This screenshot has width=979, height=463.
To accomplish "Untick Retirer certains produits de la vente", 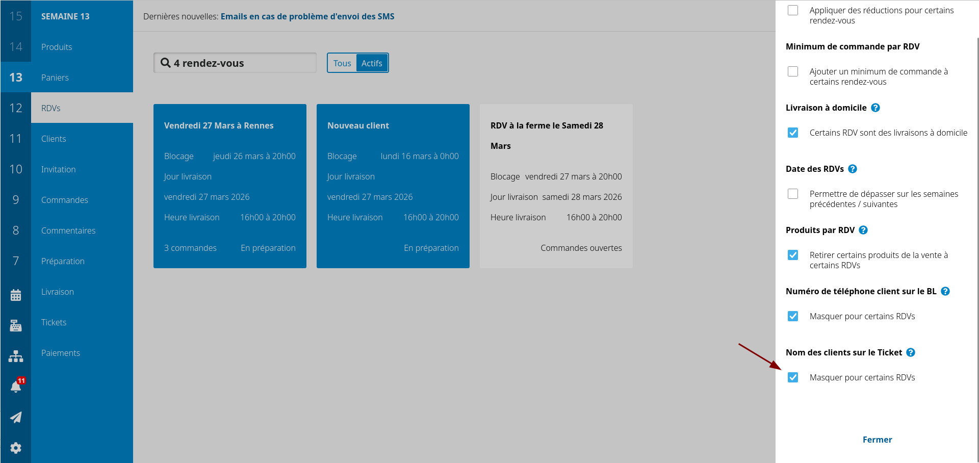I will point(793,255).
